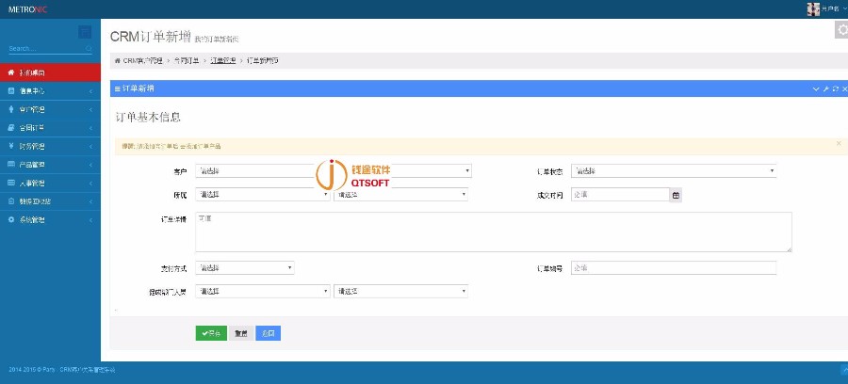Click the yen icon for 财务管理

[11, 146]
